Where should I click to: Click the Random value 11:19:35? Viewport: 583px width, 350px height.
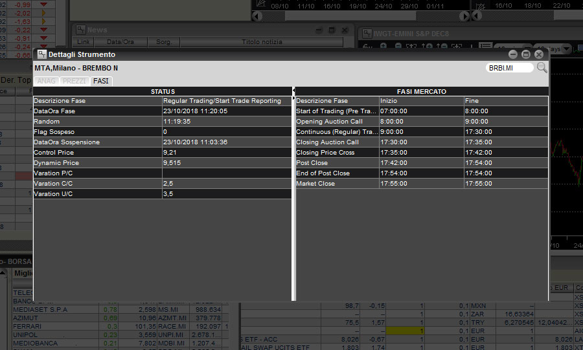coord(227,122)
